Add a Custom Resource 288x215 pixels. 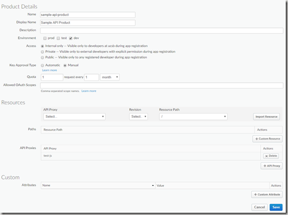pyautogui.click(x=267, y=139)
